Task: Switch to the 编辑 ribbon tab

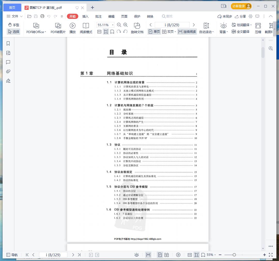Action: pyautogui.click(x=111, y=16)
